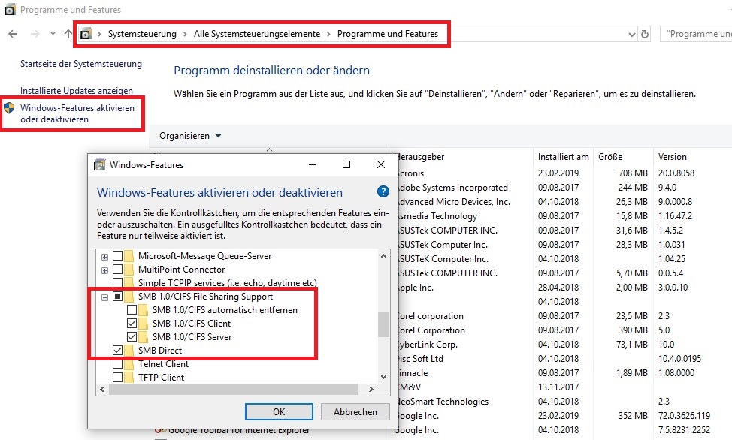
Task: Click scroll right arrow in features list
Action: (x=371, y=389)
